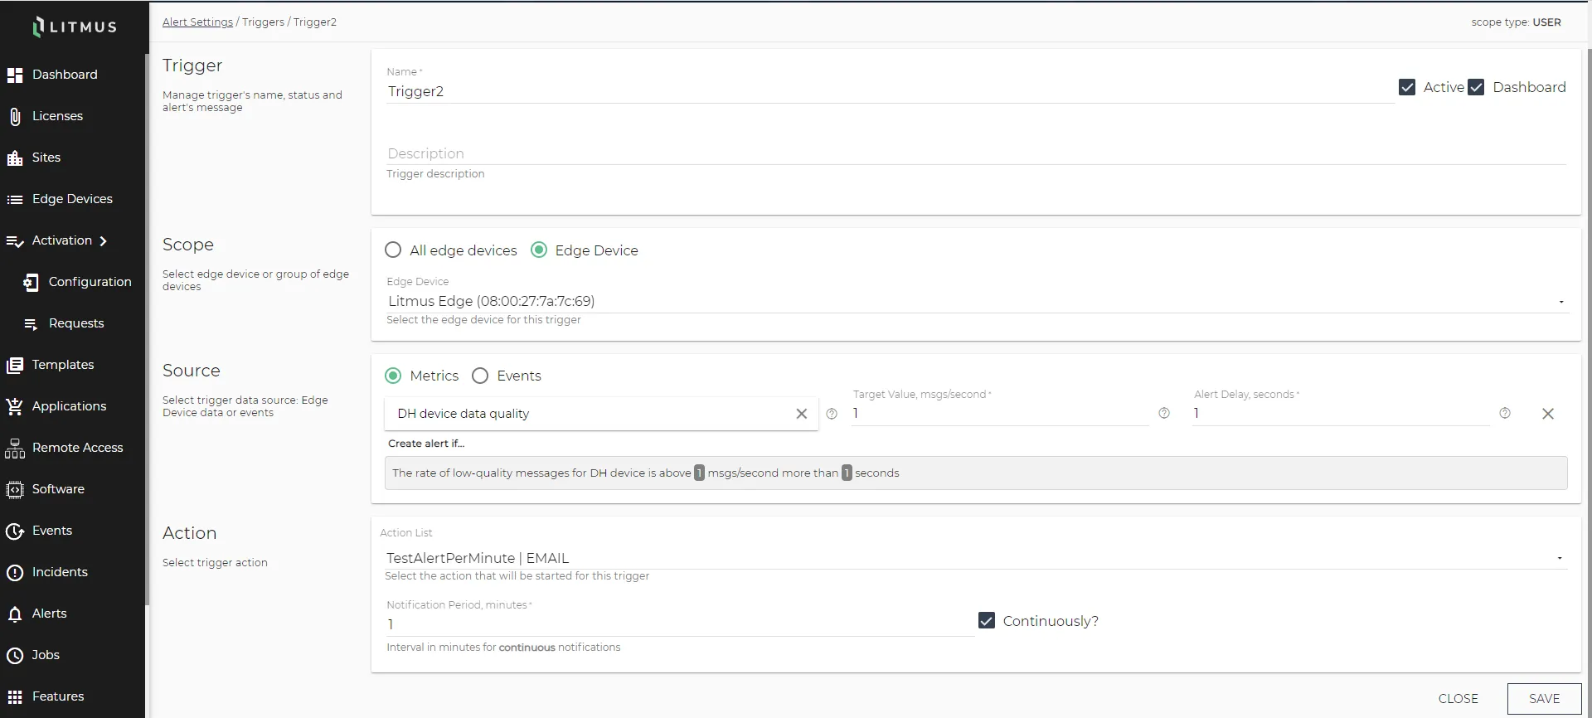Click the Alert Delay seconds field
The image size is (1592, 718).
pos(1341,414)
